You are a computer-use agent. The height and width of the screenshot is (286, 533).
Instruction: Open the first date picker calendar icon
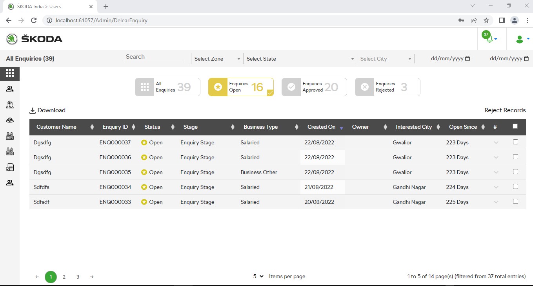click(467, 59)
